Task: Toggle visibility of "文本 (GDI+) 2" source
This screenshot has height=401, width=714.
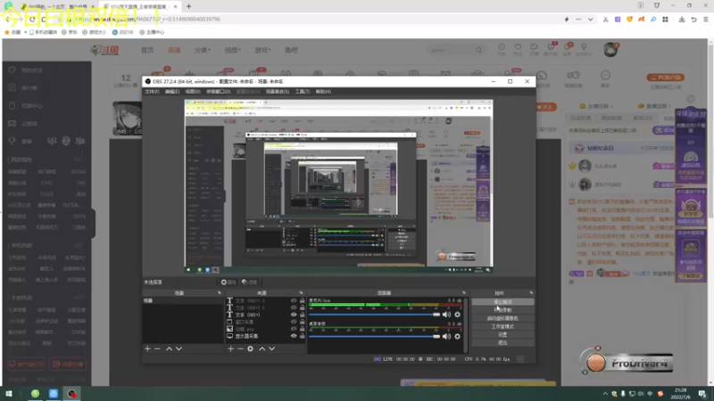Action: (x=294, y=307)
